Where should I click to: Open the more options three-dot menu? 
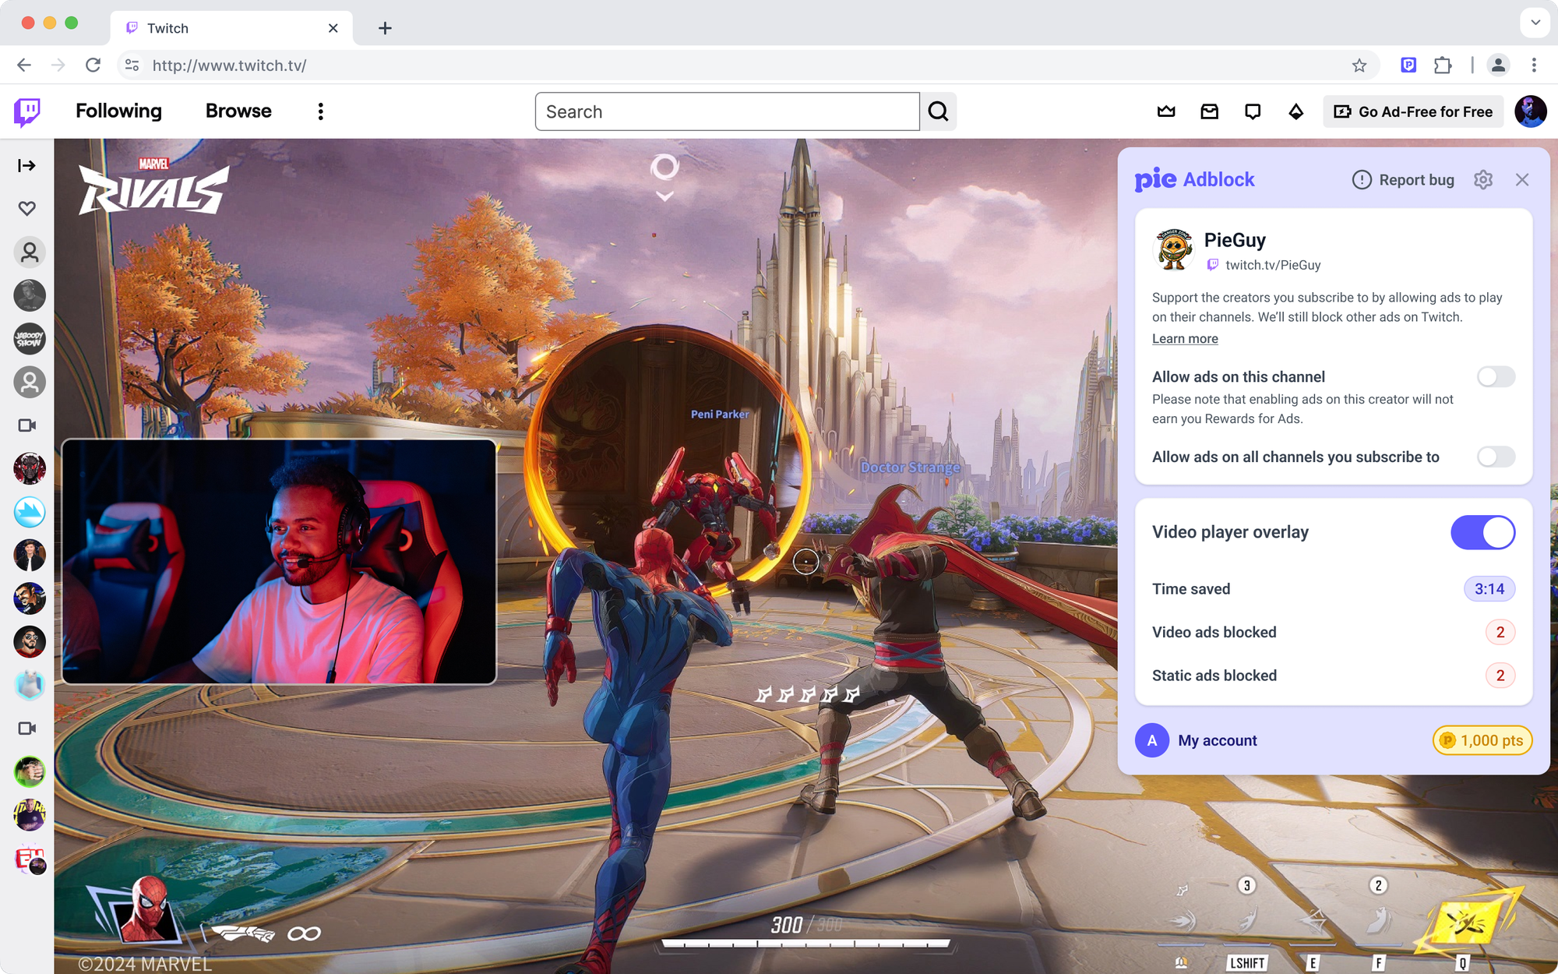[320, 111]
